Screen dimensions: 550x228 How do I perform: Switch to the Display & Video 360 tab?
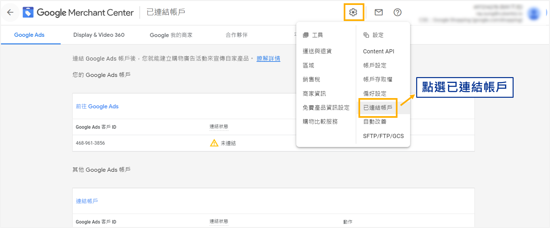pyautogui.click(x=99, y=35)
